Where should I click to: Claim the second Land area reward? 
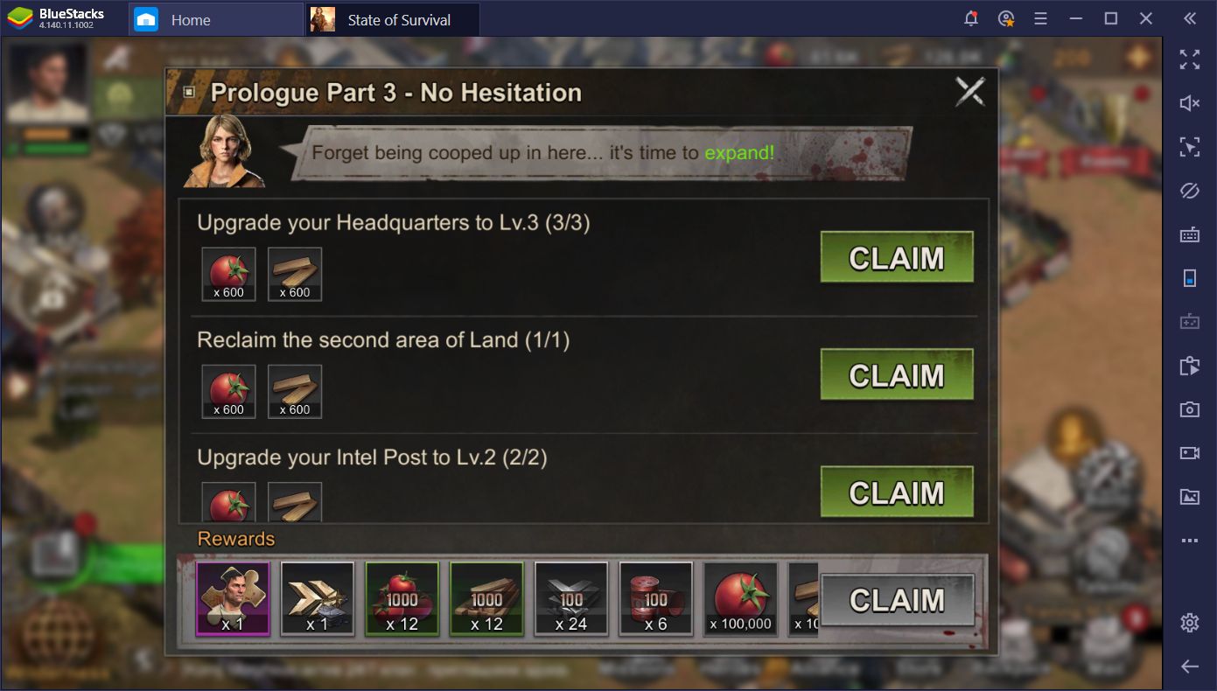click(897, 374)
